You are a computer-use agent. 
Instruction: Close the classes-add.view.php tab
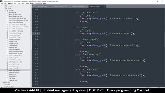[52, 6]
